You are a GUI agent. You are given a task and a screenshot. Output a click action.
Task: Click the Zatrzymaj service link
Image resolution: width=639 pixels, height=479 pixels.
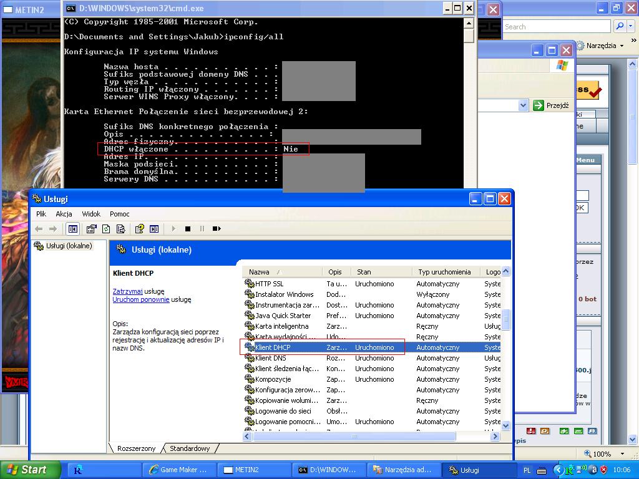tap(127, 291)
